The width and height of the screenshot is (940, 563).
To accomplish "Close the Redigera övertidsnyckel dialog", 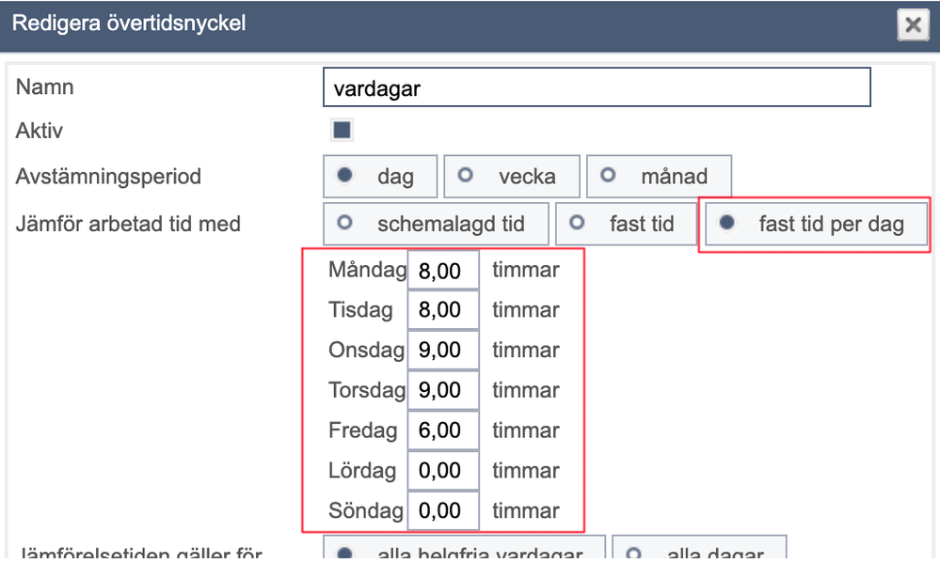I will point(913,25).
